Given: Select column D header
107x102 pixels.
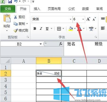Looking at the screenshot, I should [x=97, y=61].
